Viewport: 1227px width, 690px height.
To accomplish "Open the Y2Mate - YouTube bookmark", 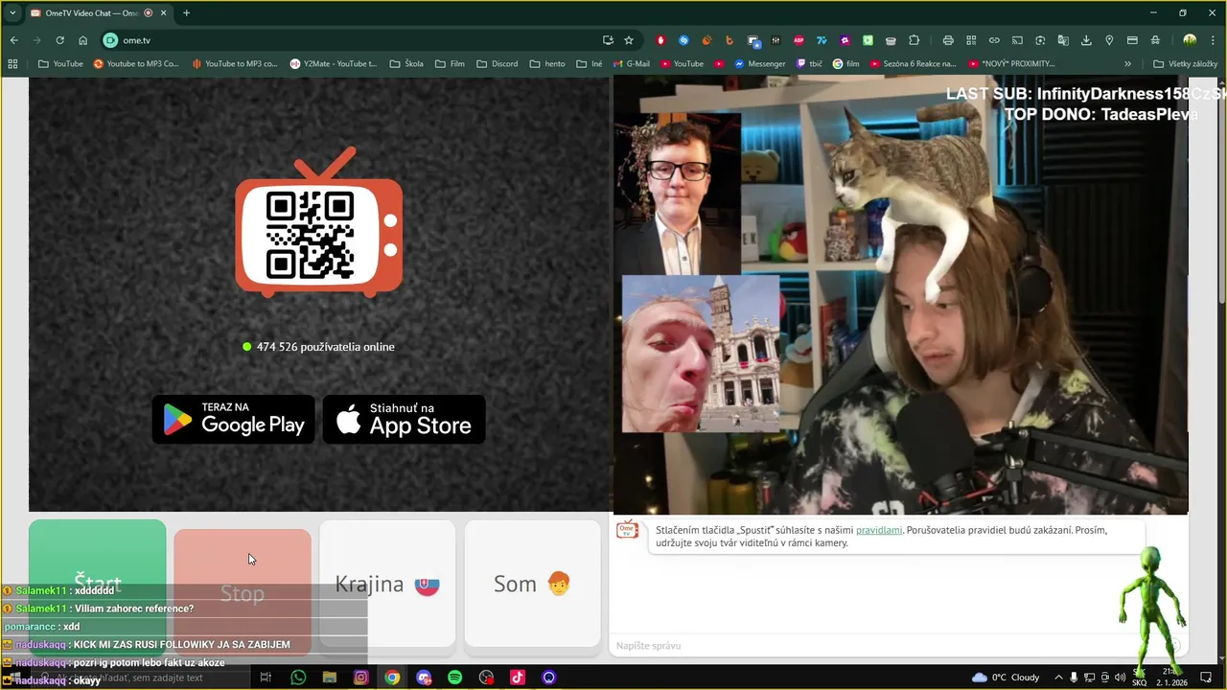I will point(334,64).
